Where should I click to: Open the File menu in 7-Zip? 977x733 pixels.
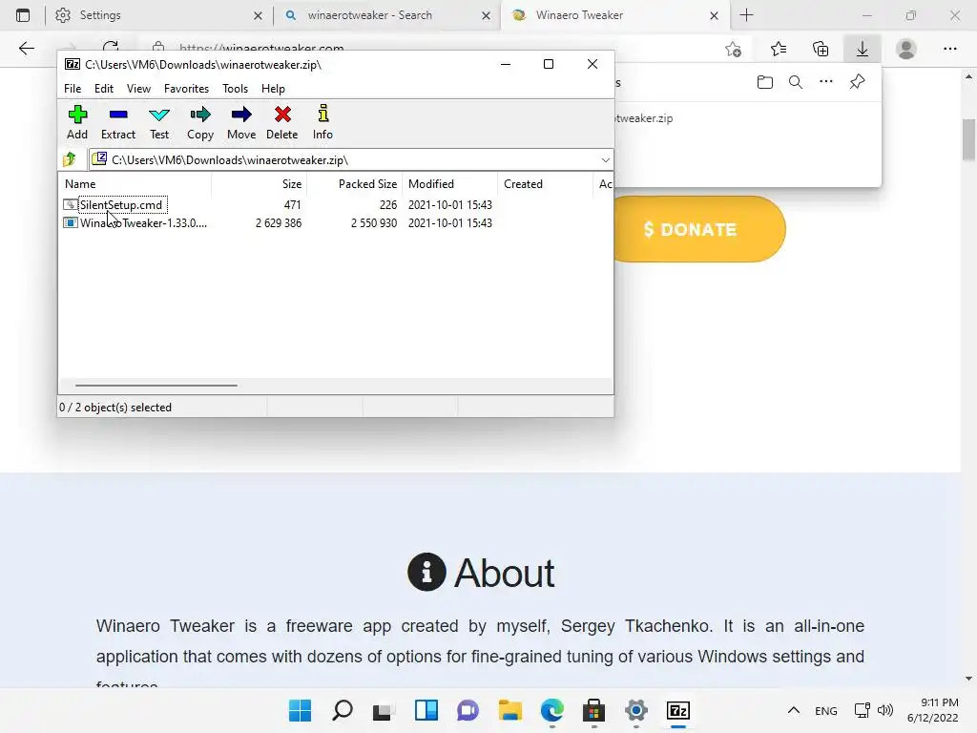click(x=73, y=89)
